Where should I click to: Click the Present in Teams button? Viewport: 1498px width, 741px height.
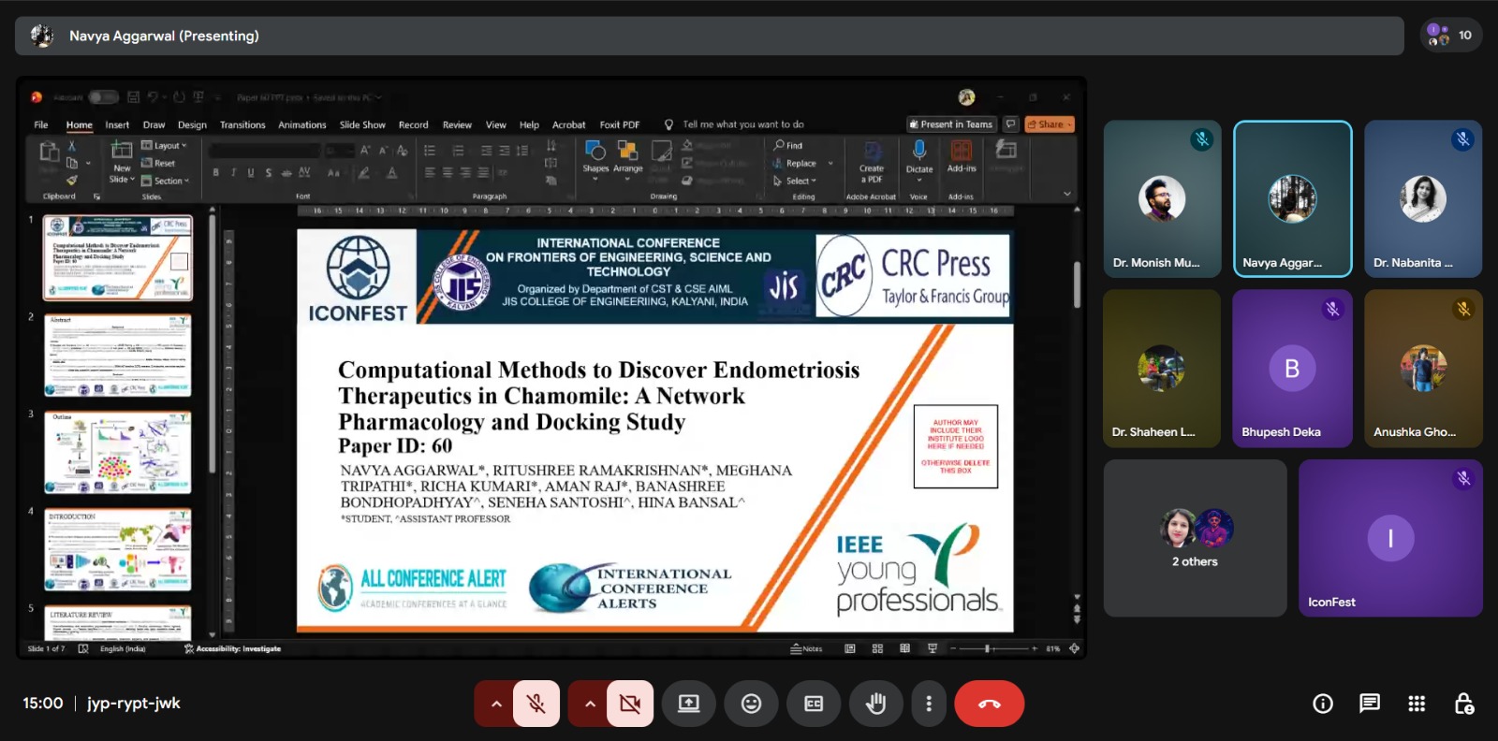click(950, 124)
